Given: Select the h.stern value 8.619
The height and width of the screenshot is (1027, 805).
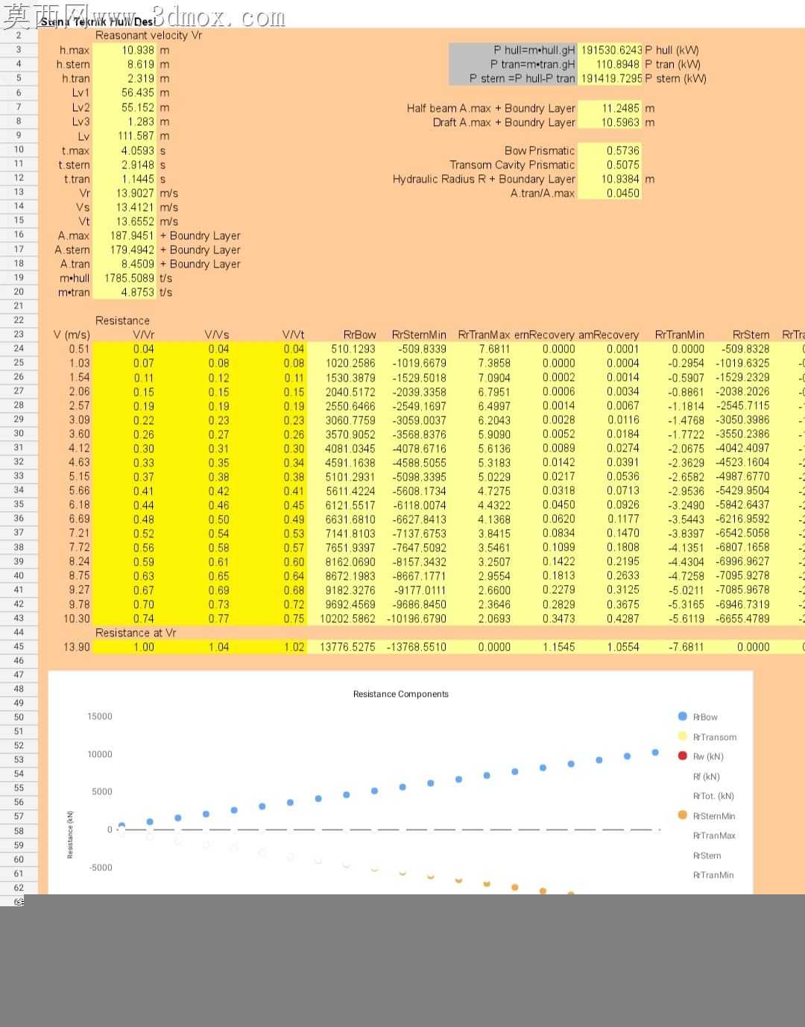Looking at the screenshot, I should [x=140, y=64].
